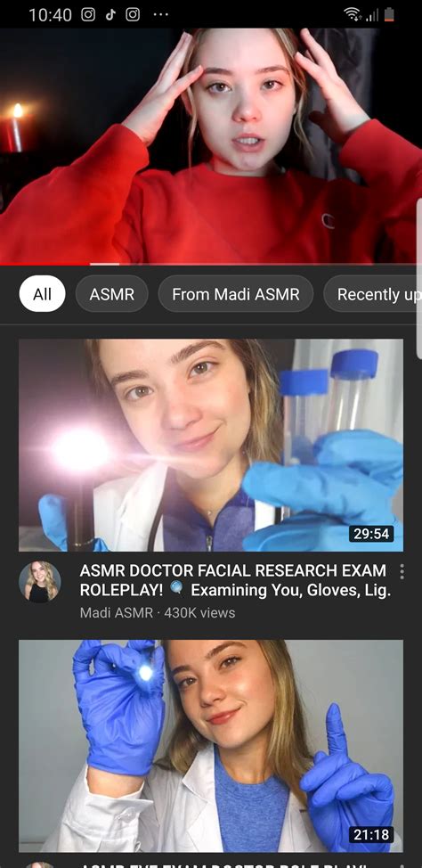Tap the battery status icon
This screenshot has height=868, width=422.
[389, 14]
